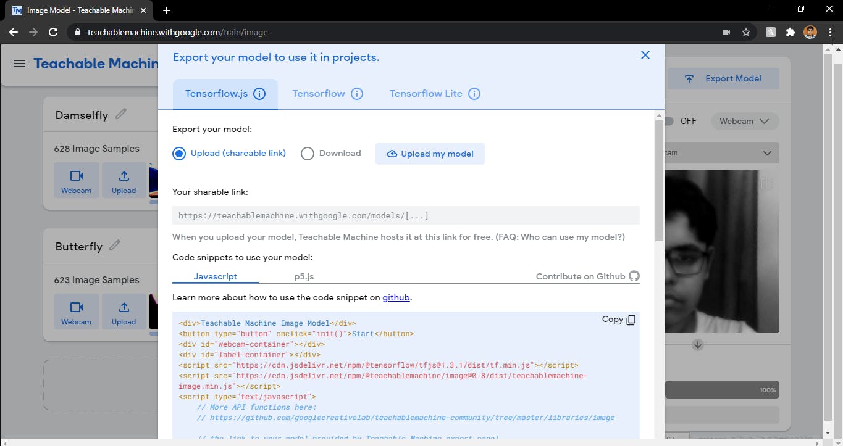The image size is (843, 446).
Task: Click the extension icon left of puzzle icon
Action: click(x=770, y=32)
